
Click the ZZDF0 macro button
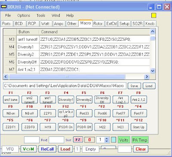pyautogui.click(x=30, y=127)
